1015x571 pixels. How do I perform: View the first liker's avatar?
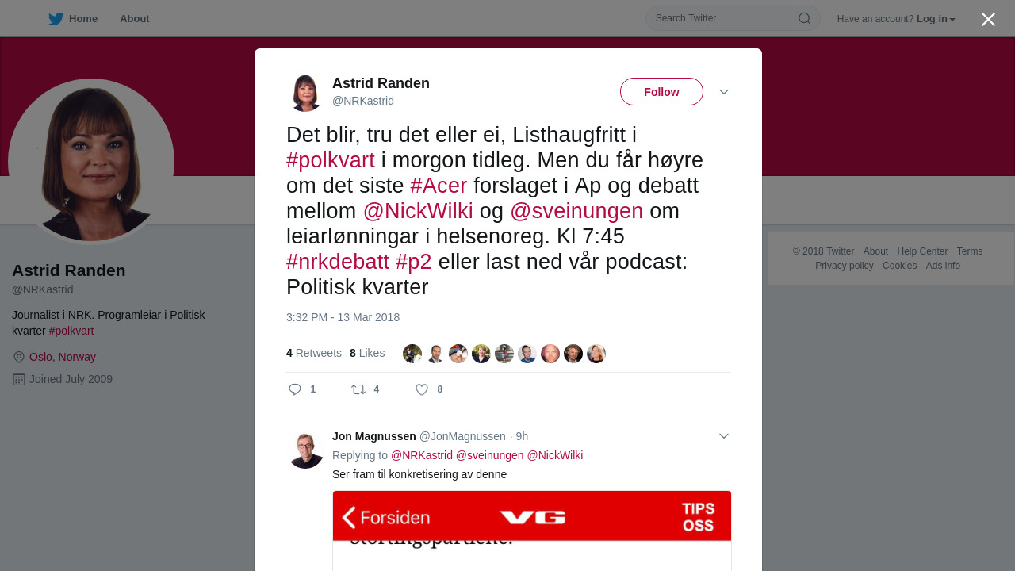click(x=412, y=354)
